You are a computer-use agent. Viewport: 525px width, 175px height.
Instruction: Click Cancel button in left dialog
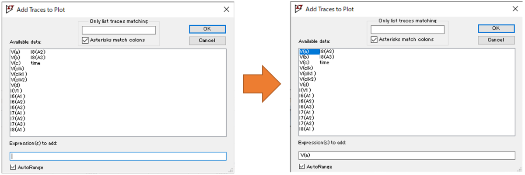207,41
